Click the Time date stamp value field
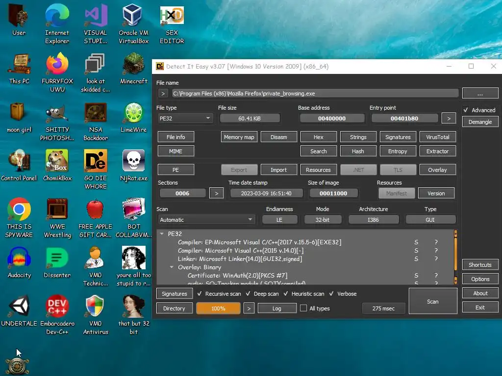Viewport: 502px width, 376px height. (266, 193)
